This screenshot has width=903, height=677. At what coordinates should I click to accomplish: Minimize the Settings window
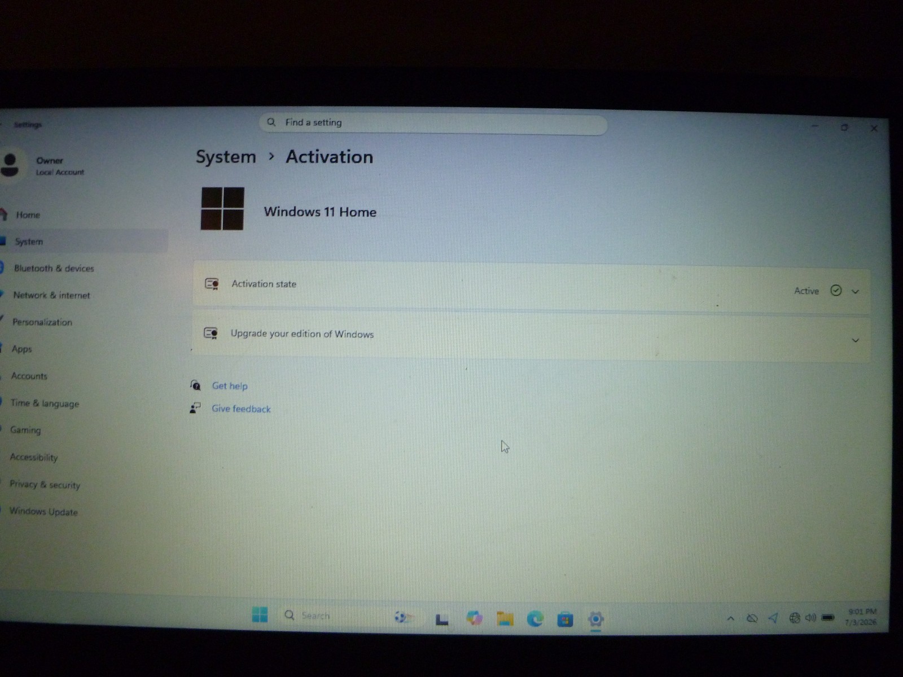(x=814, y=126)
